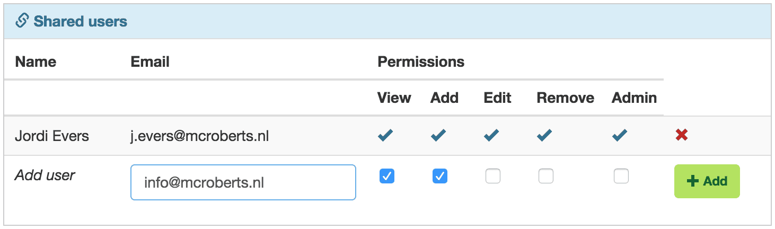Click Jordi Evers' View permission checkmark

[386, 136]
